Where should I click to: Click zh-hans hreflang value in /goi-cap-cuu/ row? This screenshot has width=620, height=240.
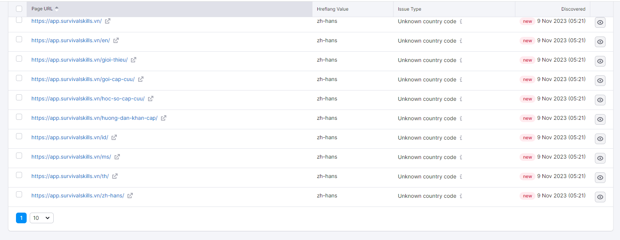(x=327, y=79)
